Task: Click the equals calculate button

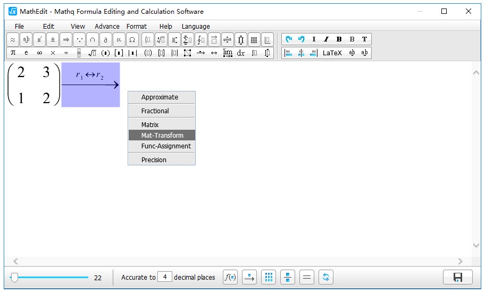Action: [307, 277]
